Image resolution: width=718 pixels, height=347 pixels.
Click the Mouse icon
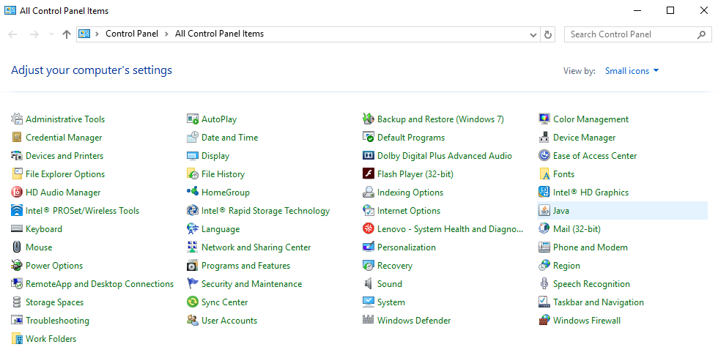[17, 247]
